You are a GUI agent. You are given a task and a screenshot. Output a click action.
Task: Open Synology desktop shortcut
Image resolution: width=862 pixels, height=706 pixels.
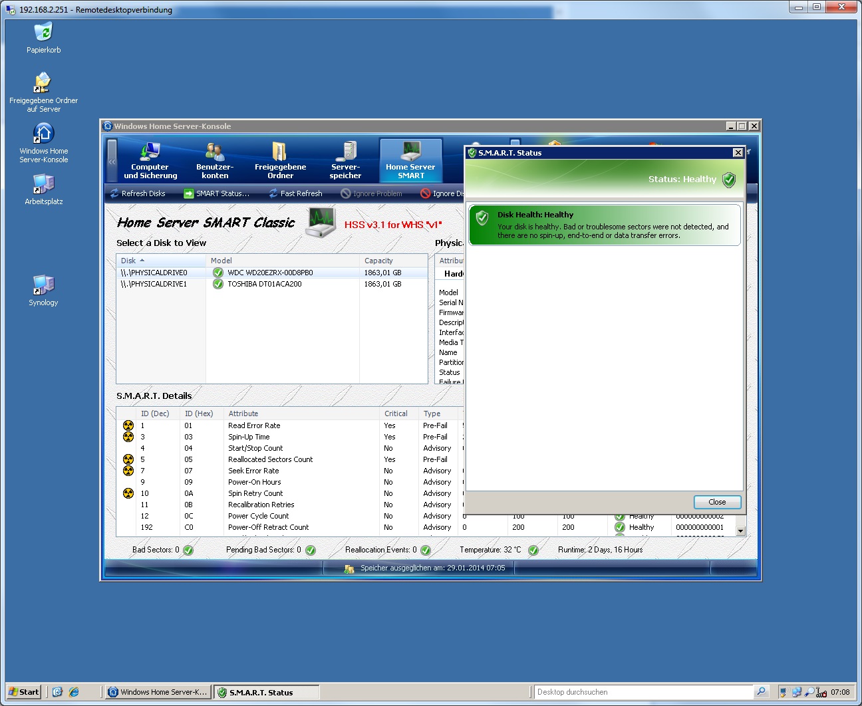(x=43, y=291)
